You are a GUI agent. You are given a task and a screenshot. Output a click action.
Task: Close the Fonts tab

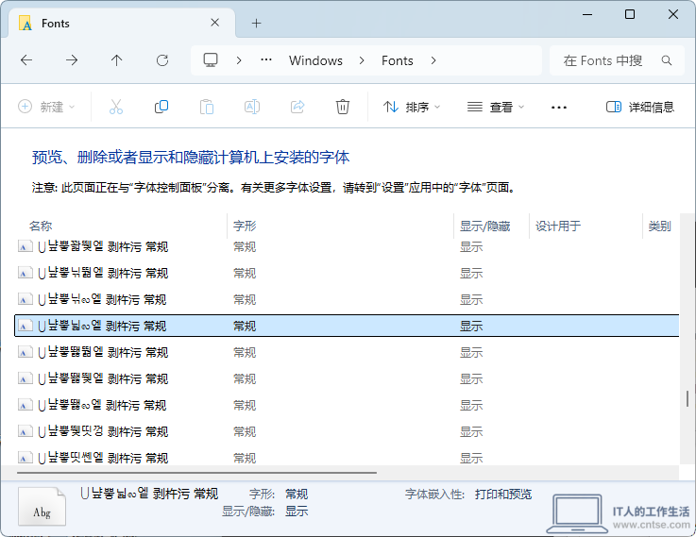coord(214,23)
